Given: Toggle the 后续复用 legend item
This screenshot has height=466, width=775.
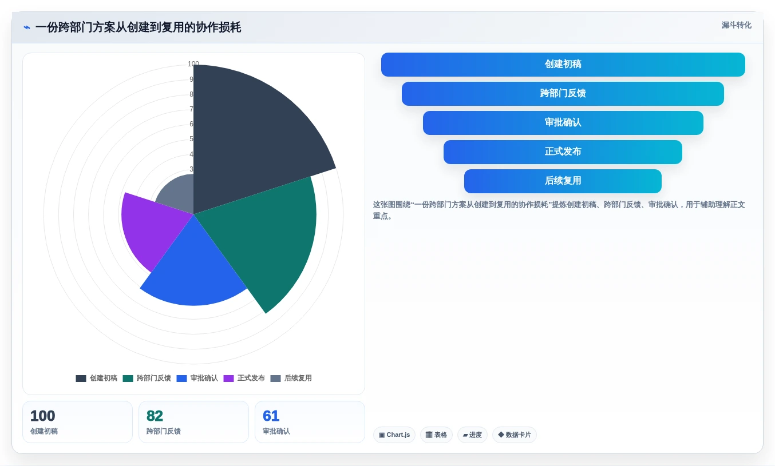Looking at the screenshot, I should pyautogui.click(x=291, y=379).
